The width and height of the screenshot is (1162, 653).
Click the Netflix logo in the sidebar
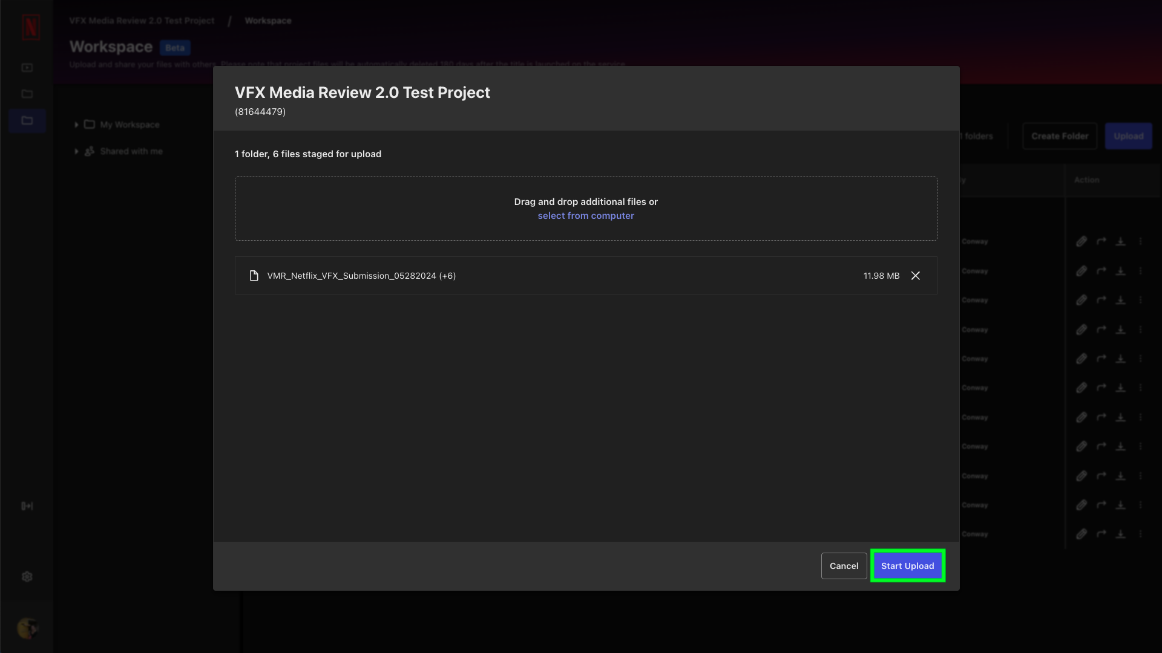(x=31, y=27)
